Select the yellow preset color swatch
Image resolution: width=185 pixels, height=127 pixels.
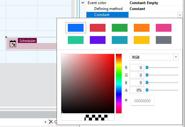point(142,40)
